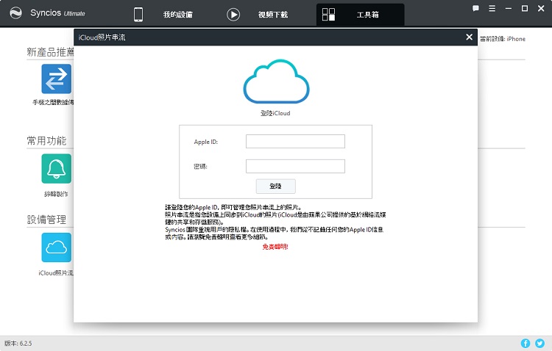Screen dimensions: 552x351
Task: Close the iCloud照片串流 dialog
Action: pyautogui.click(x=470, y=37)
